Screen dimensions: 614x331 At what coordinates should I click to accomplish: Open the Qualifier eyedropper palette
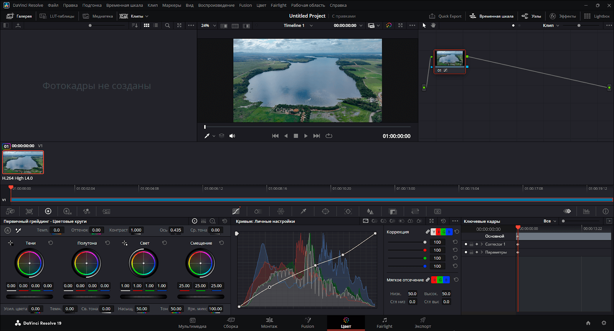tap(303, 211)
